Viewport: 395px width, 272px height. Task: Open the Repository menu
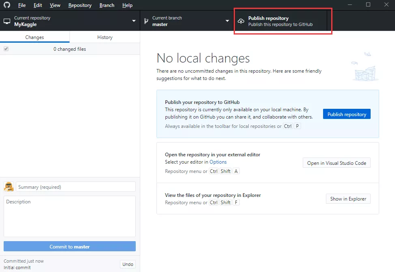pos(80,5)
